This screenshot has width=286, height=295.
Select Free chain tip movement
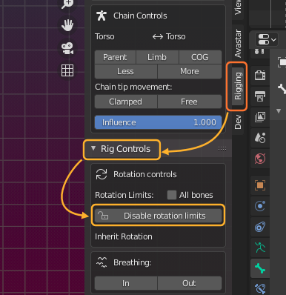(x=190, y=102)
